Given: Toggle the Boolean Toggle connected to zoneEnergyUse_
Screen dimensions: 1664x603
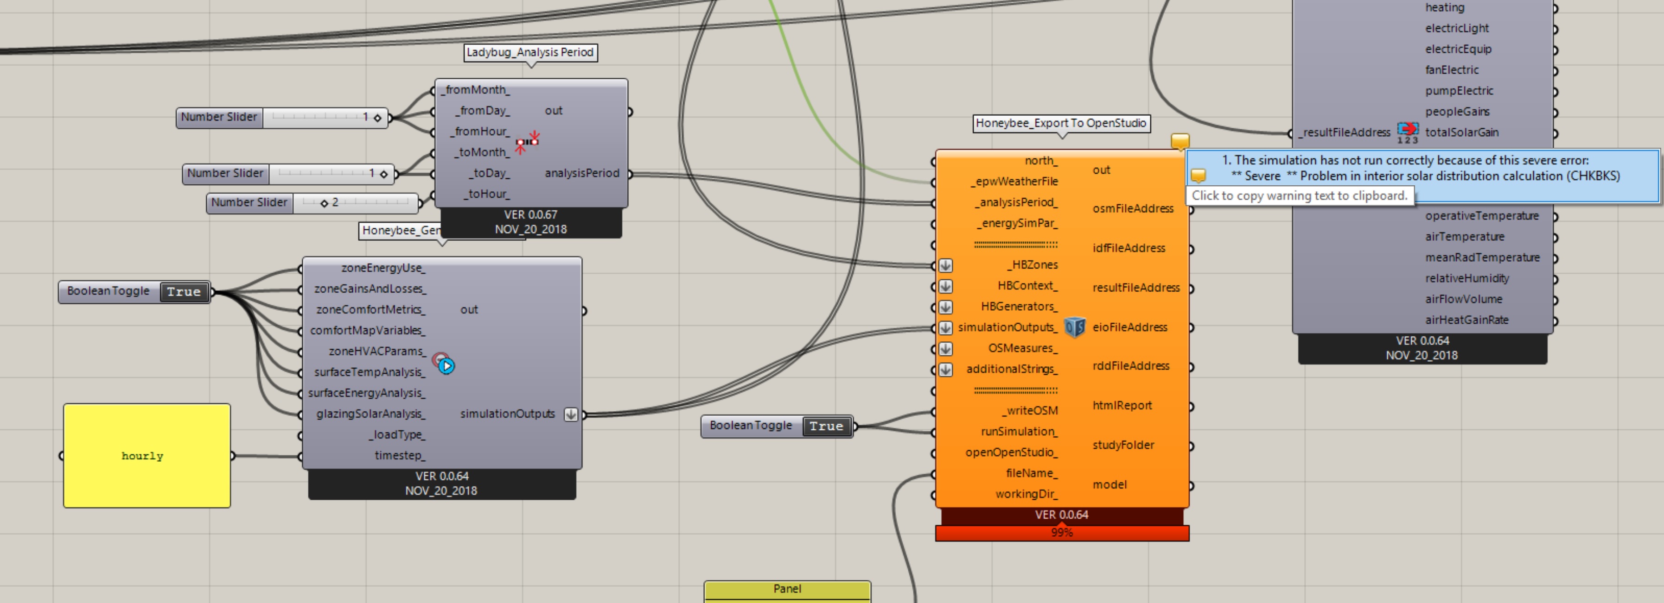Looking at the screenshot, I should pos(184,291).
